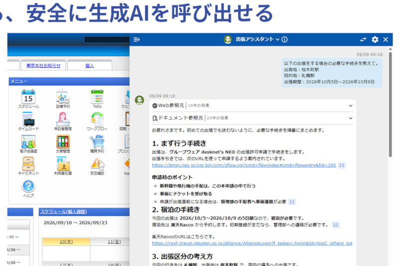Open the キャビネット cabinet icon
The image size is (399, 266).
pos(28,164)
